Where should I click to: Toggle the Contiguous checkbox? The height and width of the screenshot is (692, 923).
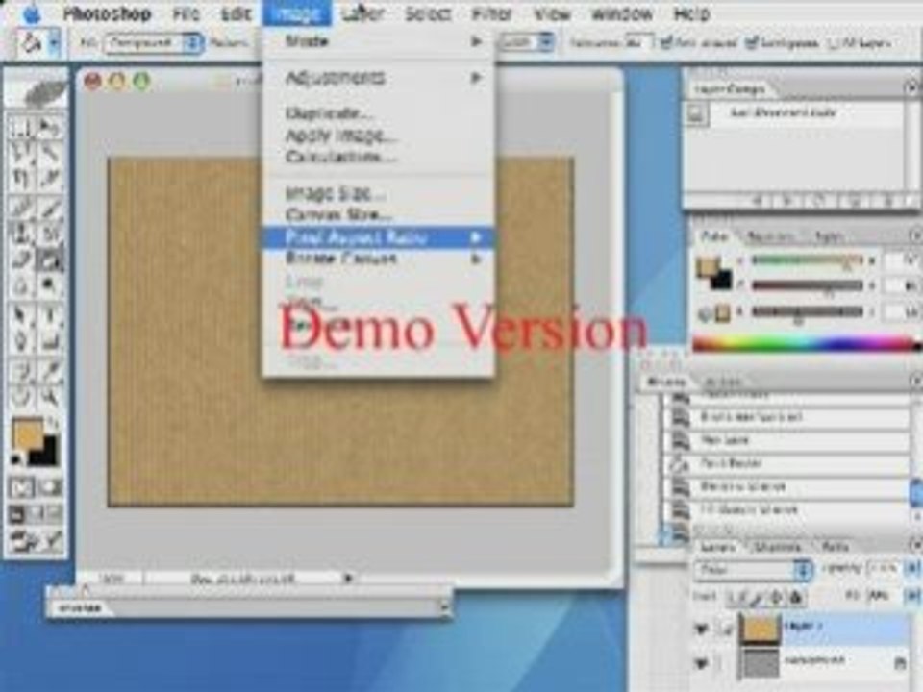point(751,43)
